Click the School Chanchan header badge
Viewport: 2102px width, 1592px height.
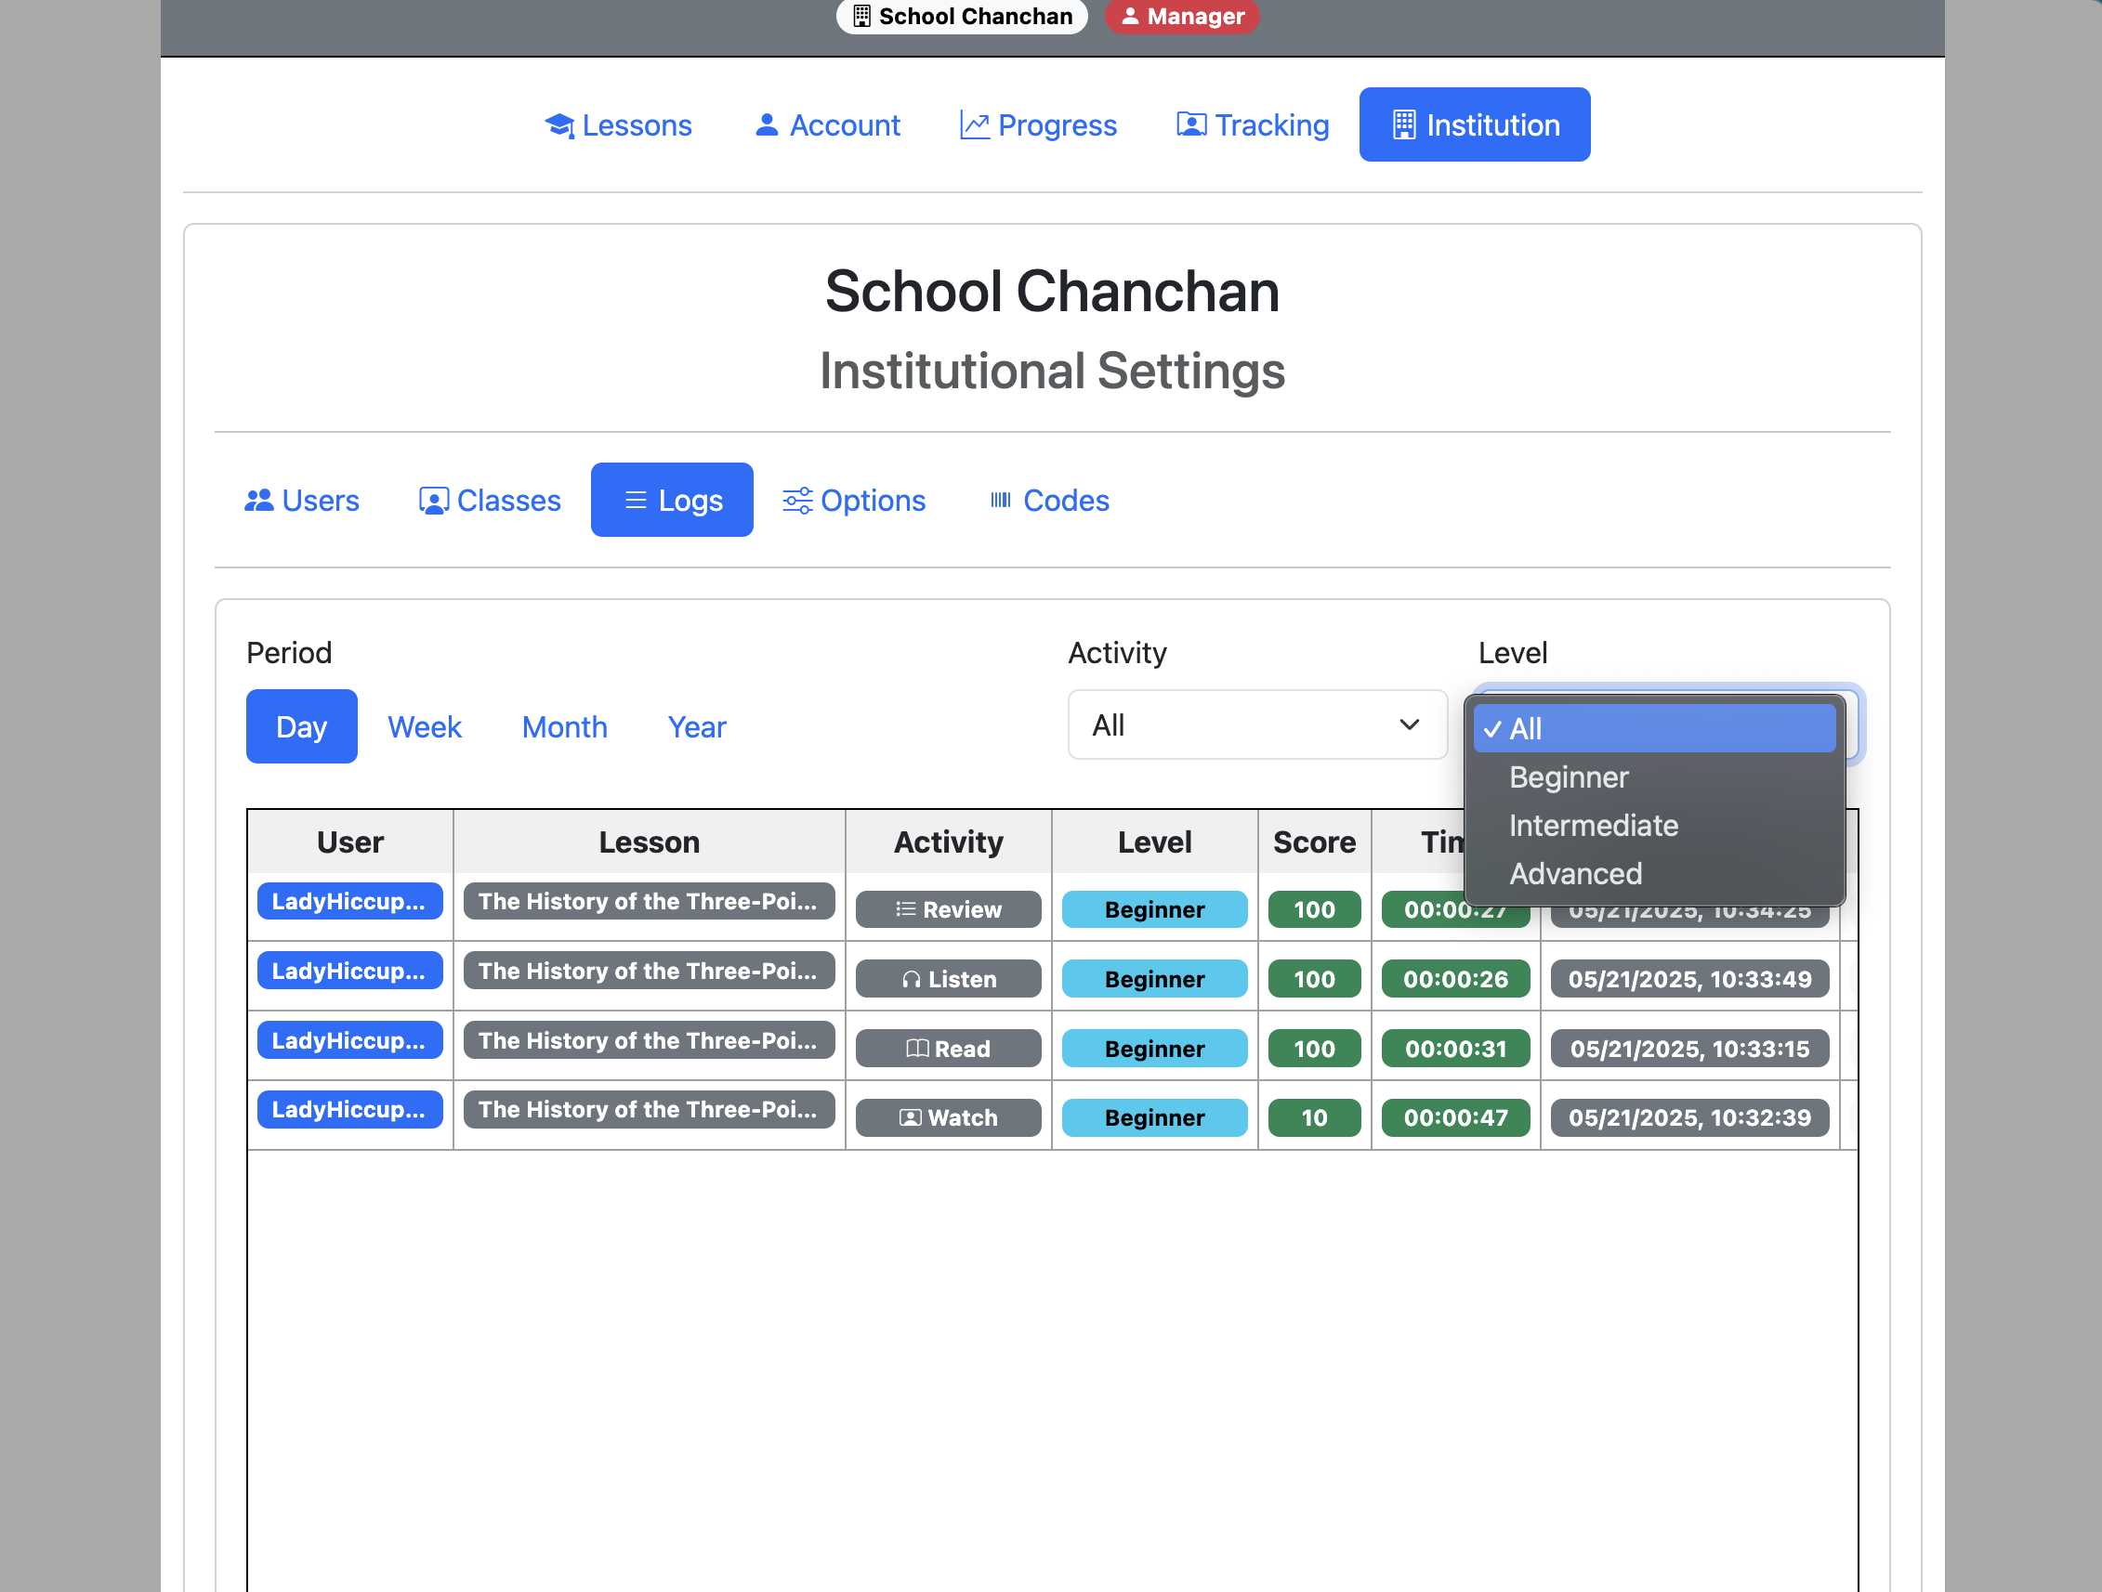click(x=962, y=16)
